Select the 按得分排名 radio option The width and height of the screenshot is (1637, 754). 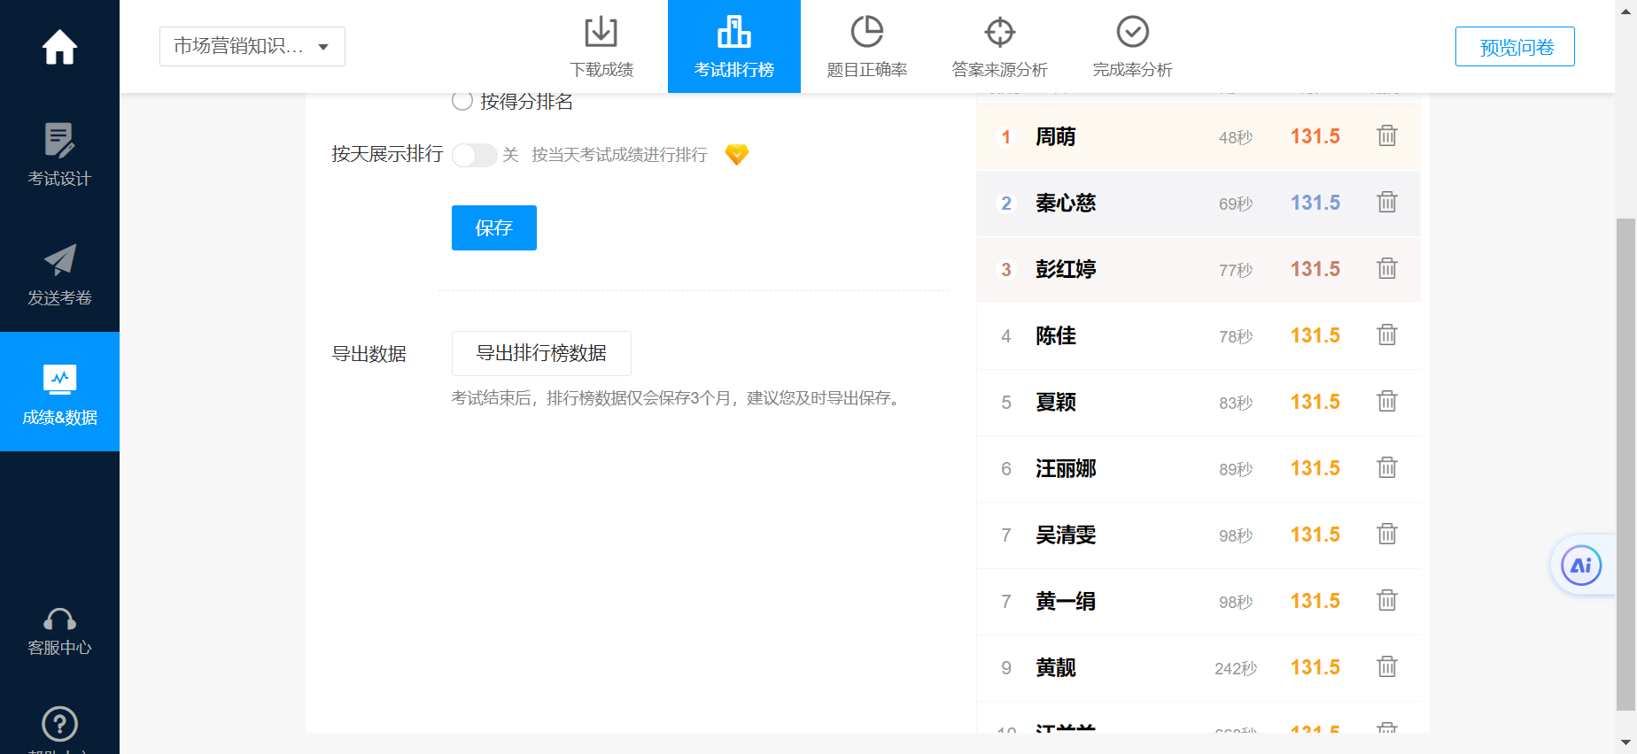coord(462,101)
